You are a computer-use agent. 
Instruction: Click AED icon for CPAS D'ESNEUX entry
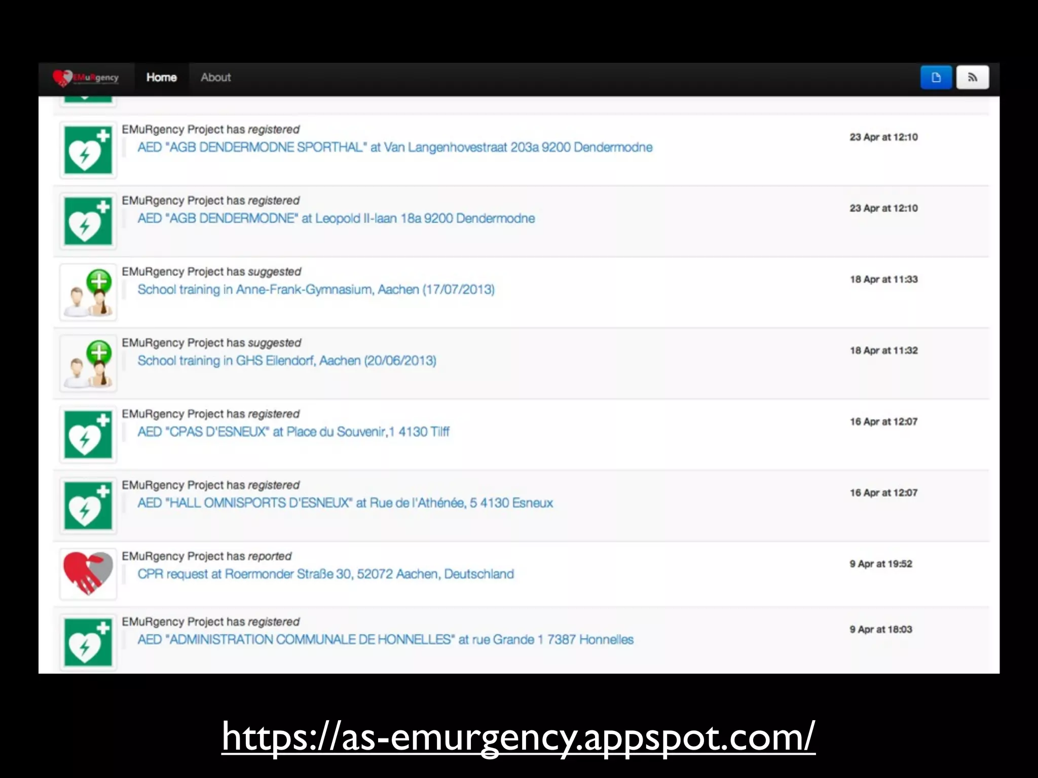pyautogui.click(x=88, y=435)
